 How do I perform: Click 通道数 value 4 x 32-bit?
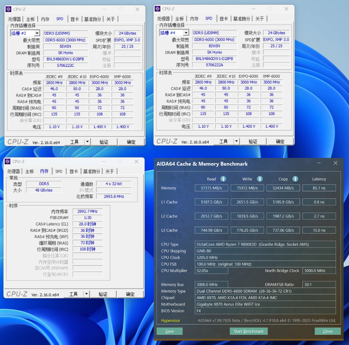[114, 184]
